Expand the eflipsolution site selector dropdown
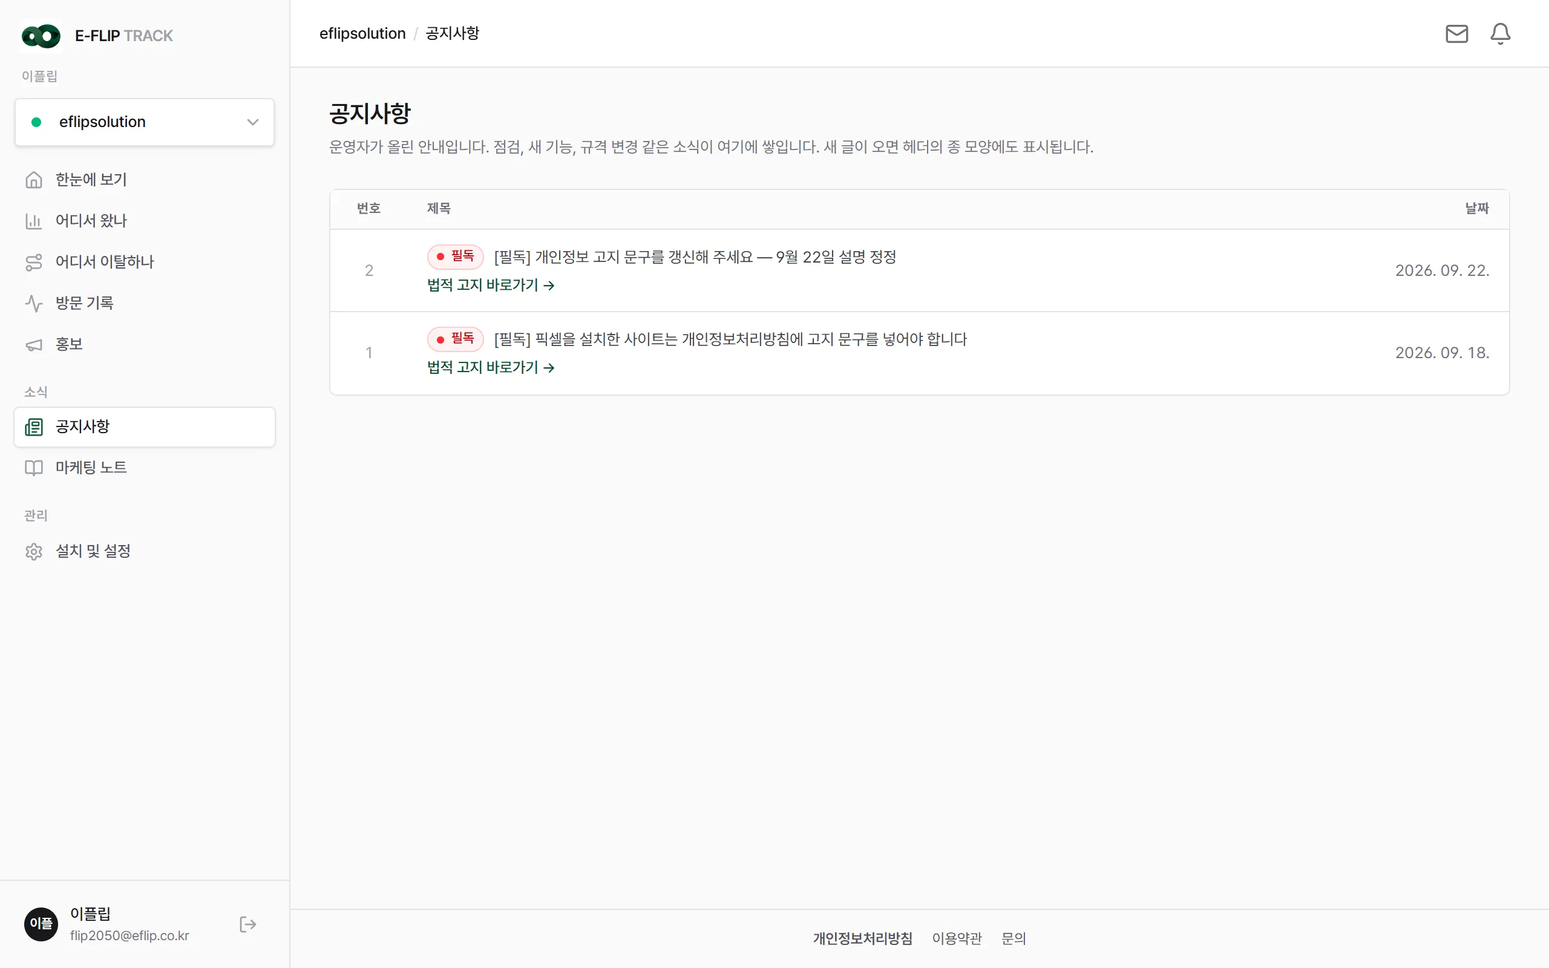This screenshot has width=1549, height=968. 145,122
